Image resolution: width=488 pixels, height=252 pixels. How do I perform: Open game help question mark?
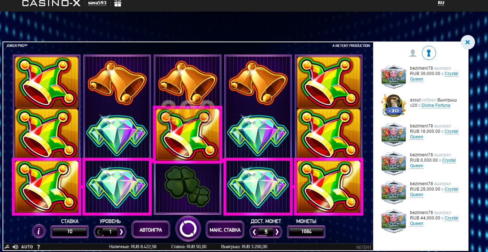tap(39, 247)
